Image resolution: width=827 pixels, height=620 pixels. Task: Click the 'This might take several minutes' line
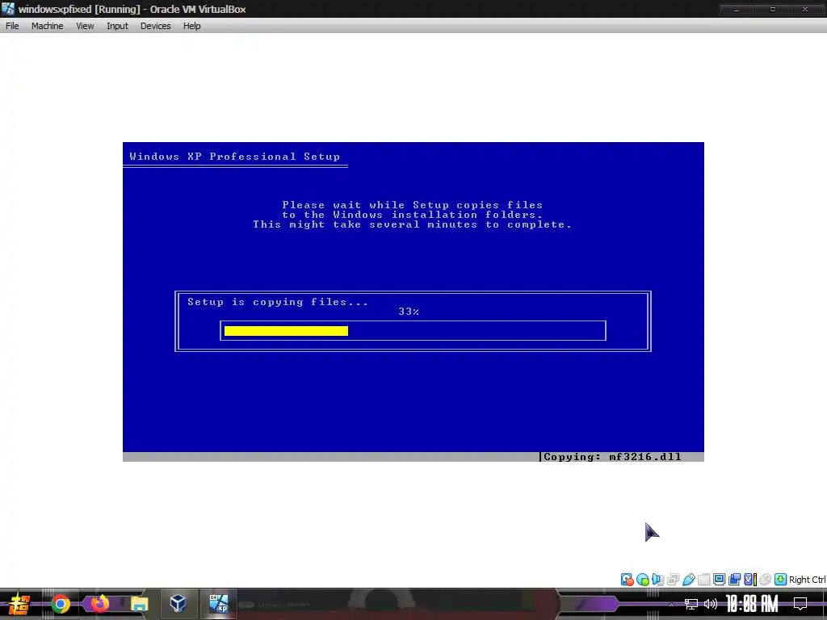point(413,224)
